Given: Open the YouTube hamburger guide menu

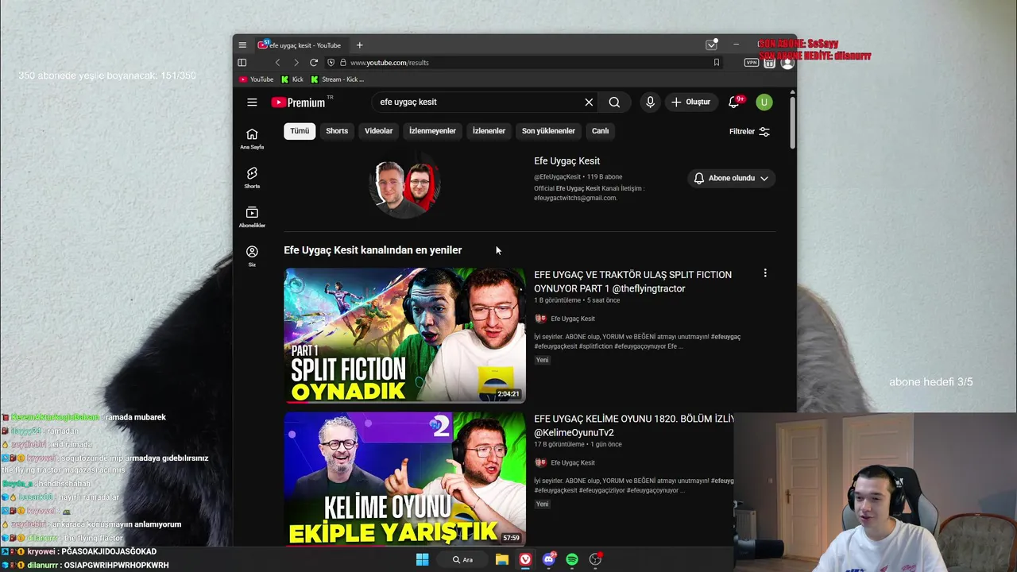Looking at the screenshot, I should [252, 102].
